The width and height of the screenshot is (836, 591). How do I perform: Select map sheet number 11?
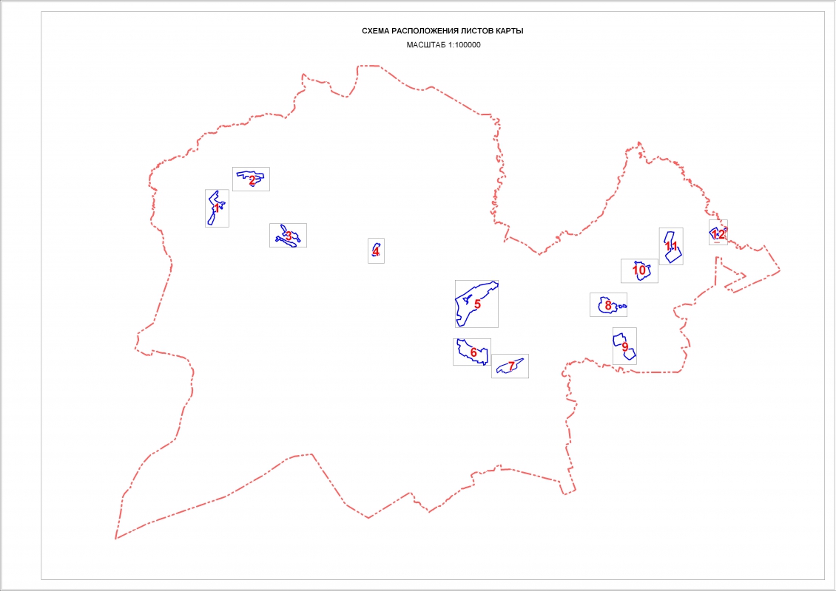click(x=671, y=247)
